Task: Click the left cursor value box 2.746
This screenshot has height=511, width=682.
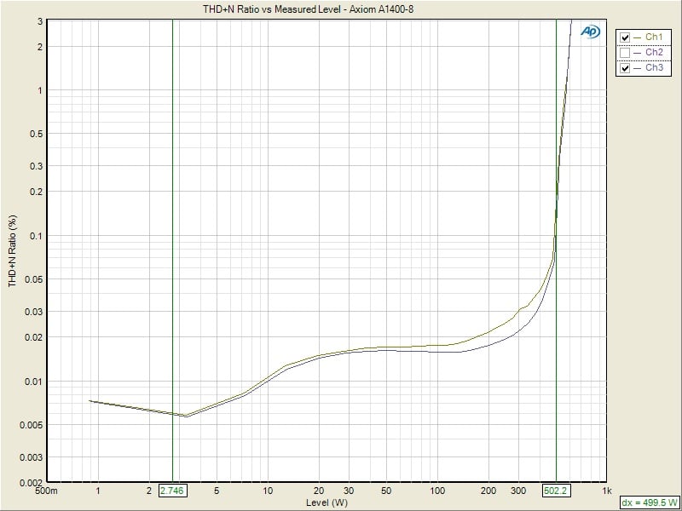Action: pyautogui.click(x=172, y=491)
